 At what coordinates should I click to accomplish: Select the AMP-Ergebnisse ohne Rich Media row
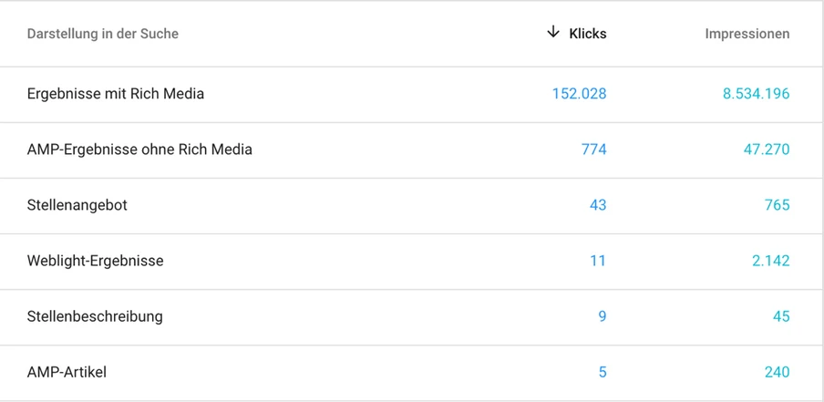139,149
